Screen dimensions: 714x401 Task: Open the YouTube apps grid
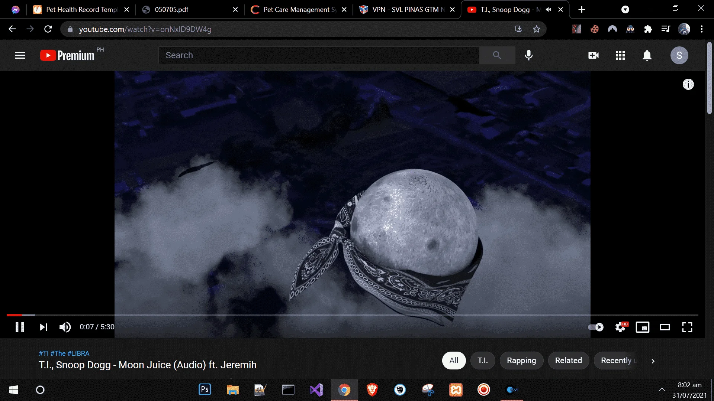620,55
